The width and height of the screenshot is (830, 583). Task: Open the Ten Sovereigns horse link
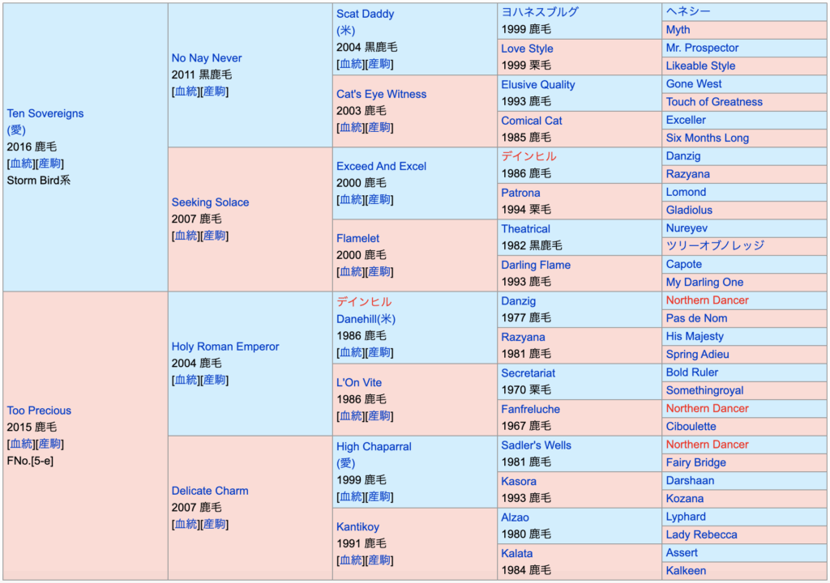click(45, 113)
